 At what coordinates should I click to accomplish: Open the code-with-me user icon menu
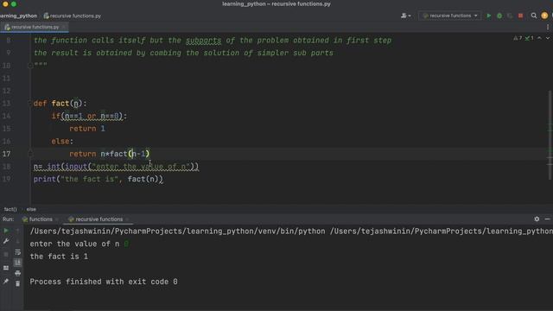click(405, 16)
